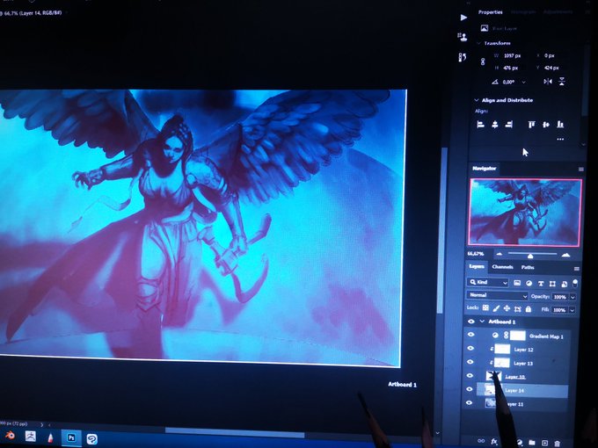This screenshot has width=598, height=448.
Task: Click the Delete layer trash icon
Action: (x=558, y=443)
